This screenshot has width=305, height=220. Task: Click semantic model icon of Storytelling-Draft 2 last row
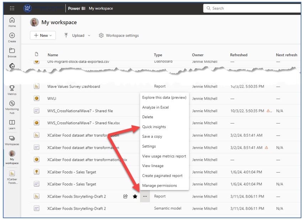(37, 208)
